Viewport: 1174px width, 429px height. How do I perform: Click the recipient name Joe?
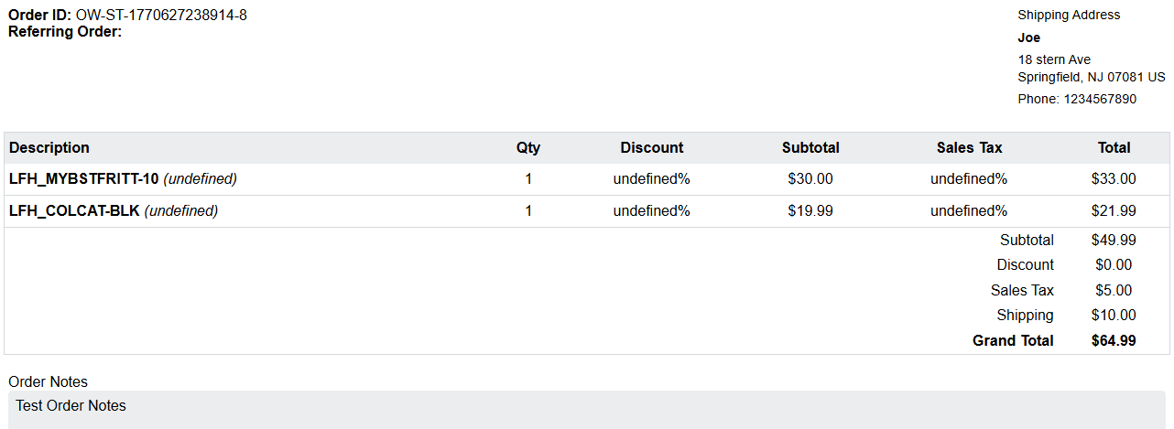pyautogui.click(x=1029, y=38)
